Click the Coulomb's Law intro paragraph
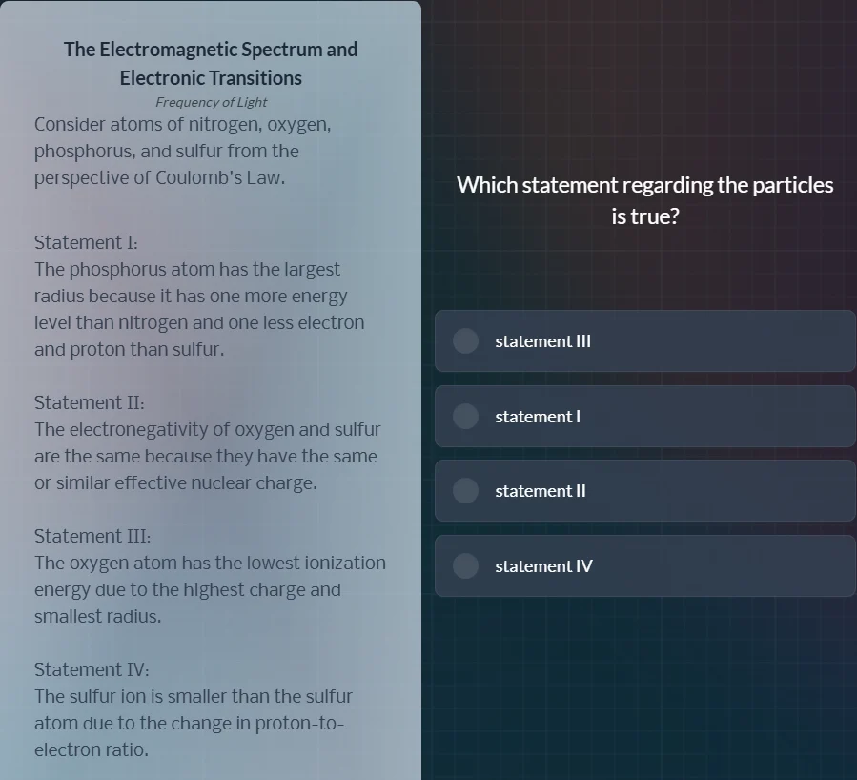This screenshot has height=780, width=857. click(x=182, y=152)
